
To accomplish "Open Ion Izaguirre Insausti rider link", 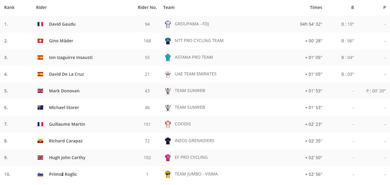I will (x=71, y=57).
